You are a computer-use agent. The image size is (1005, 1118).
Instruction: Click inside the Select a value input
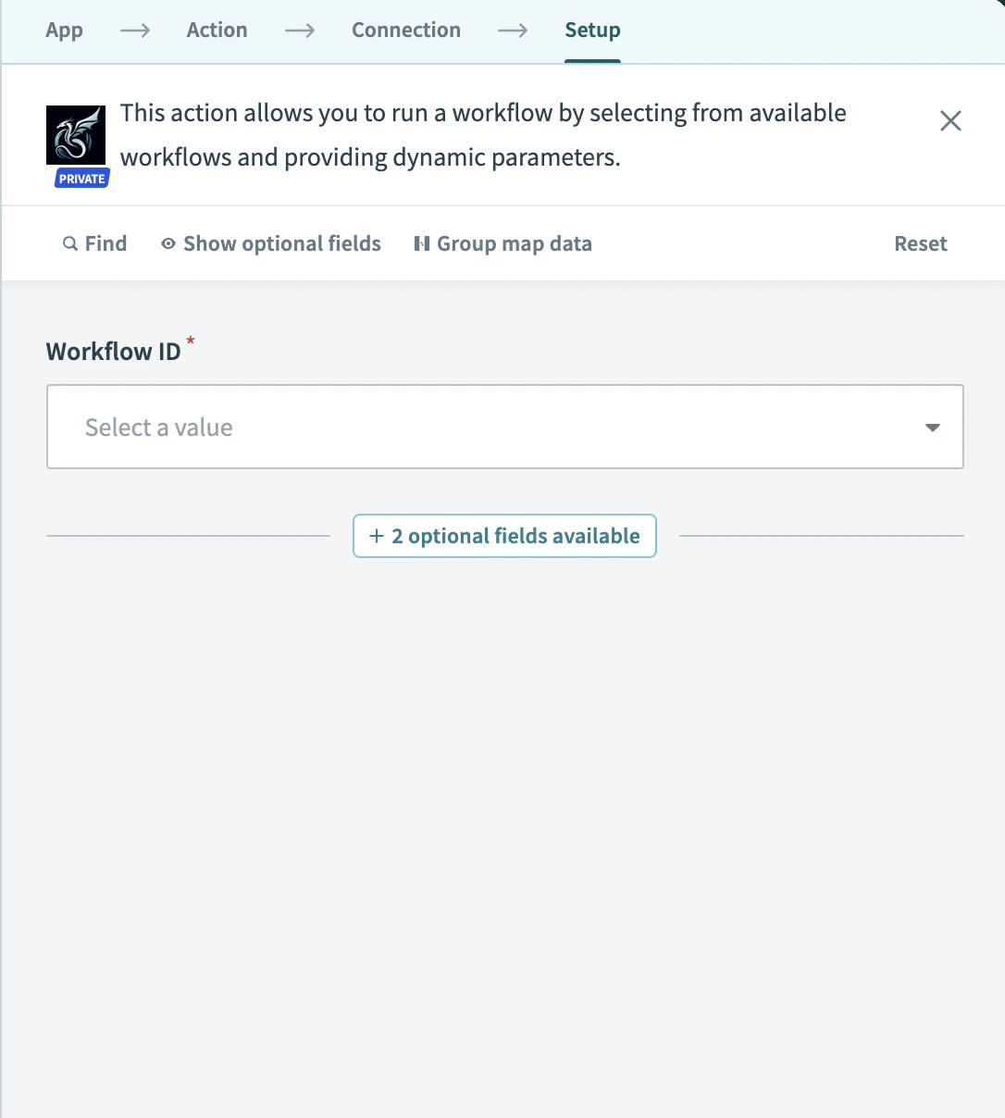pyautogui.click(x=370, y=427)
